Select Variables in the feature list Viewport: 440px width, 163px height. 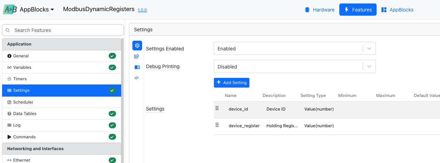62,67
